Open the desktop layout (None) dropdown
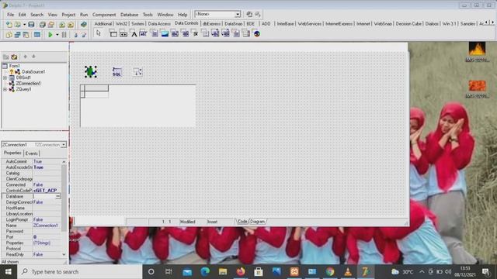497x279 pixels. pos(238,15)
